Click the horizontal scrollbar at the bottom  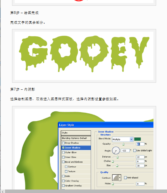pos(86,191)
